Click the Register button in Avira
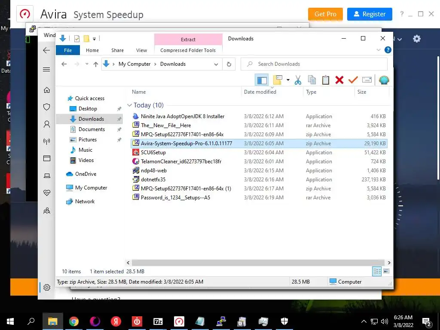 coord(370,14)
